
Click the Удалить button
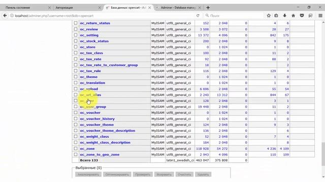coord(203,174)
